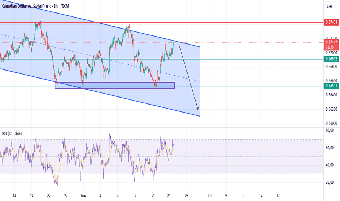Screen dimensions: 340x201
Task: Select the green 0,56531 price label
Action: (331, 86)
